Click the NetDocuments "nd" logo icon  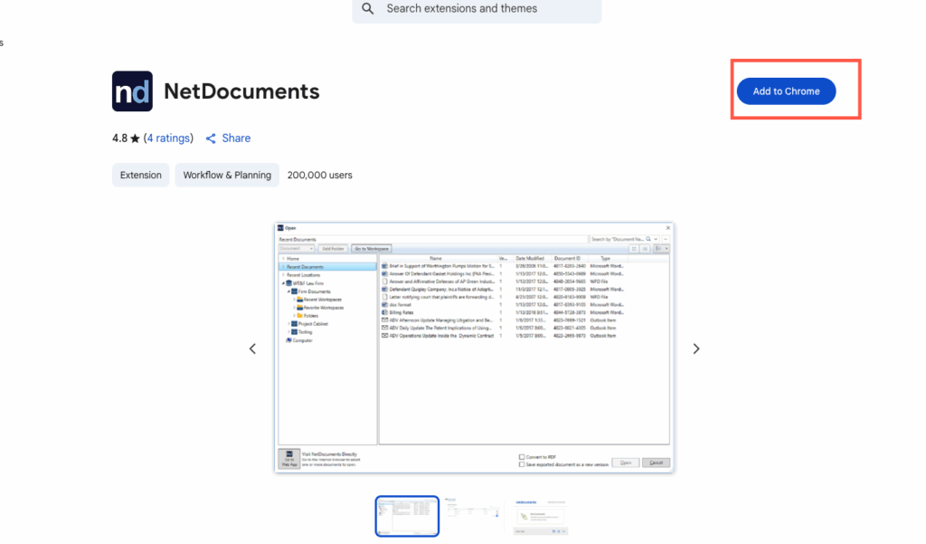point(132,91)
